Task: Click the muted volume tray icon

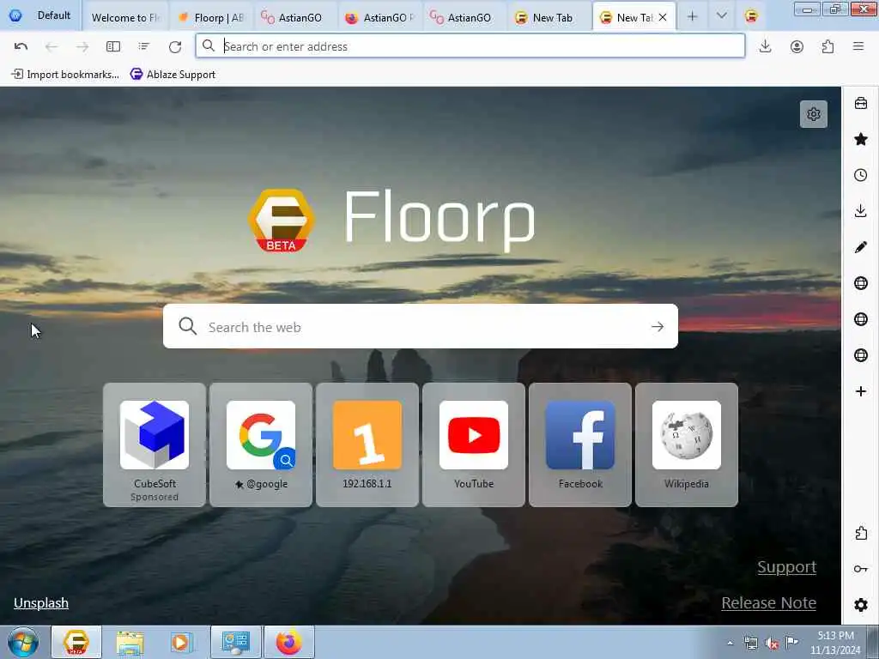Action: 772,644
